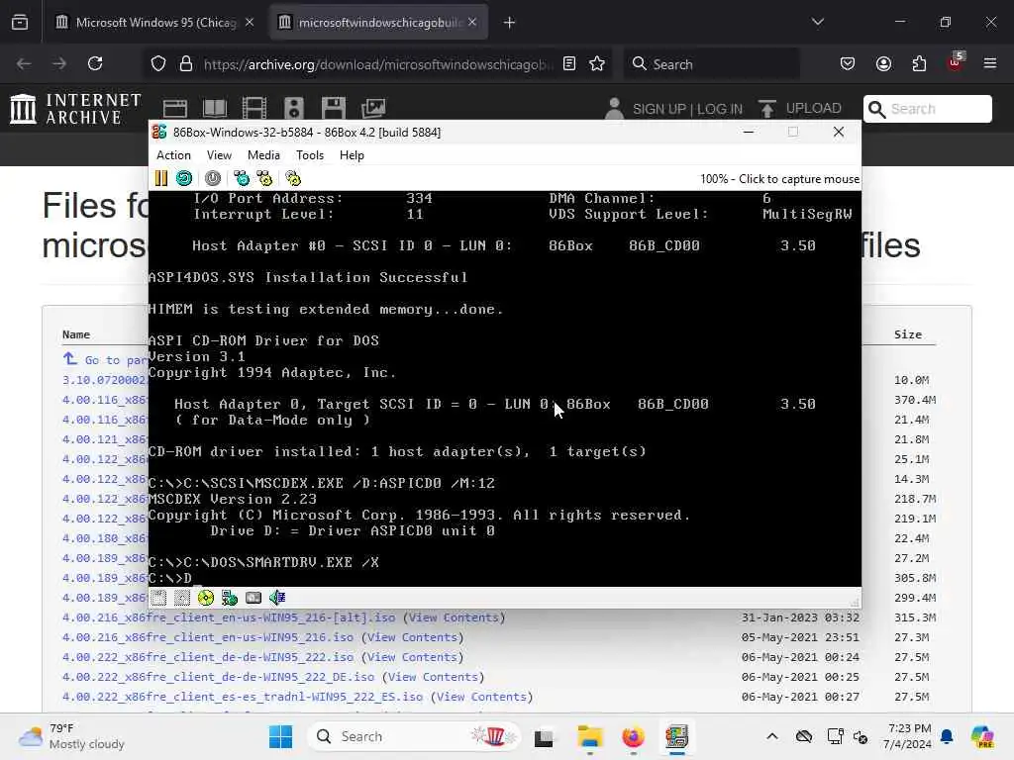Open the weather widget showing 79°F
Image resolution: width=1014 pixels, height=760 pixels.
click(72, 736)
